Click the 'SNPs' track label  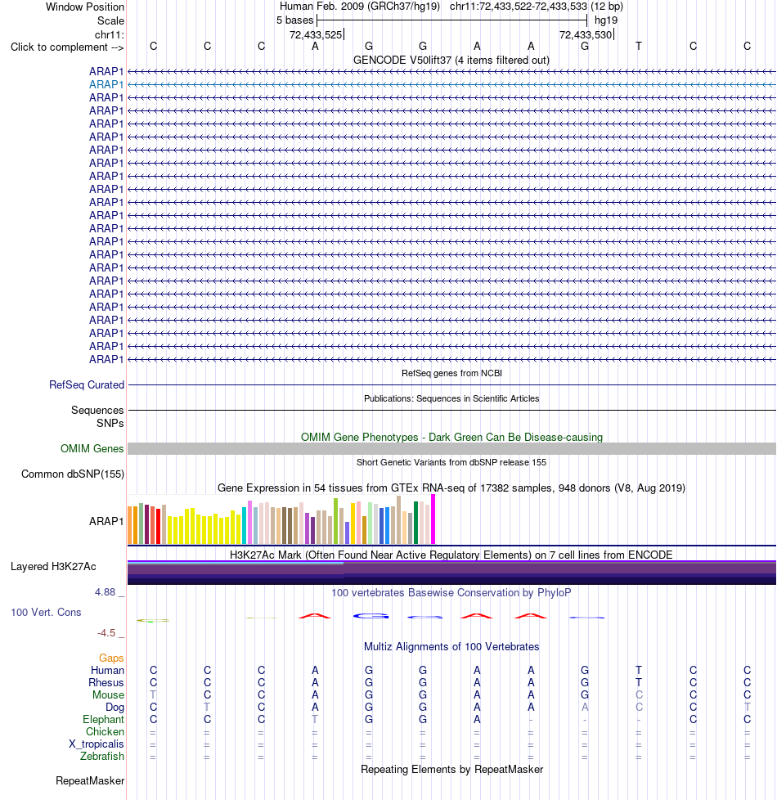(110, 424)
